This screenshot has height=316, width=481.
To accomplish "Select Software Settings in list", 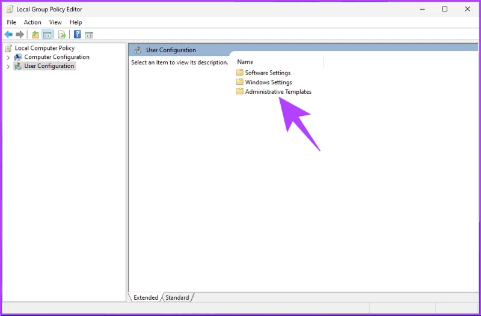I will 268,73.
